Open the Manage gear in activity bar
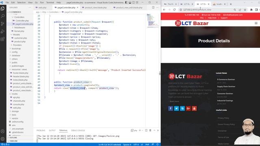The height and width of the screenshot is (146, 260). [x=3, y=139]
